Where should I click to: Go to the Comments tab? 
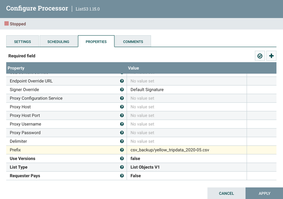pos(133,42)
